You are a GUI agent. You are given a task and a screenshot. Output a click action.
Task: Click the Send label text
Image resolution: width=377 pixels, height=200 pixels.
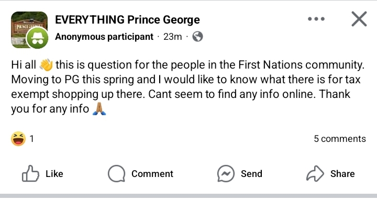251,173
